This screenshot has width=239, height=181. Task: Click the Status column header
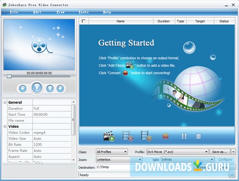(224, 21)
